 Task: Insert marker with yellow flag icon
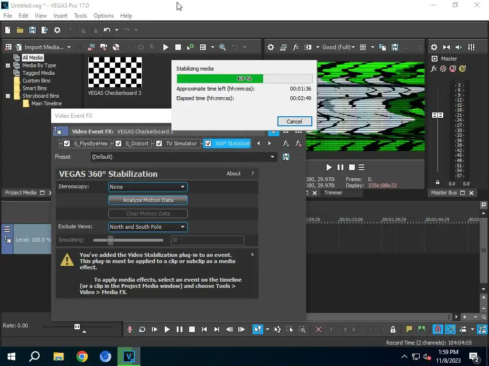click(x=409, y=329)
